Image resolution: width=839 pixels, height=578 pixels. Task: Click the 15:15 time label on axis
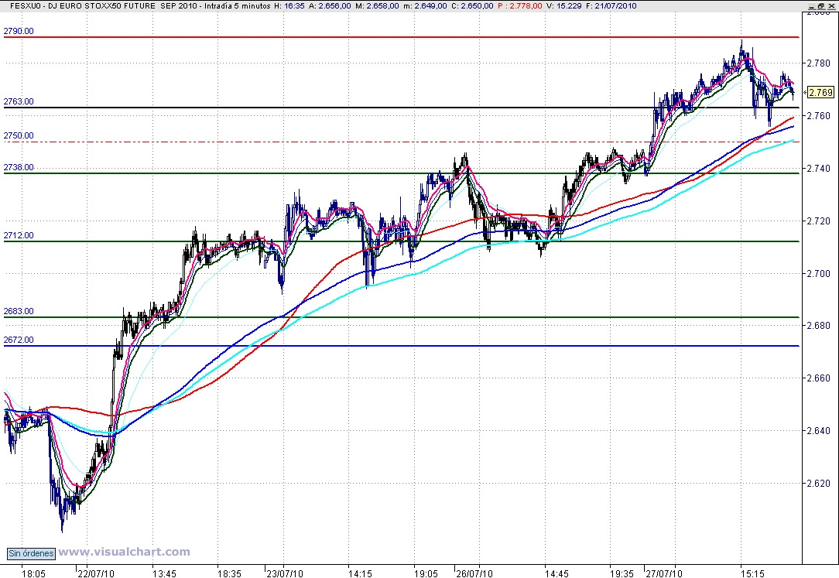click(x=752, y=573)
